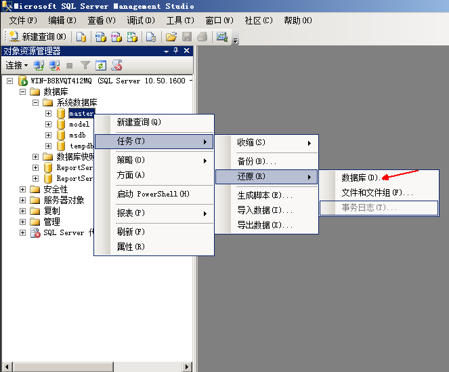
Task: Click the Analysis Services XMLA query icon
Action: point(132,37)
